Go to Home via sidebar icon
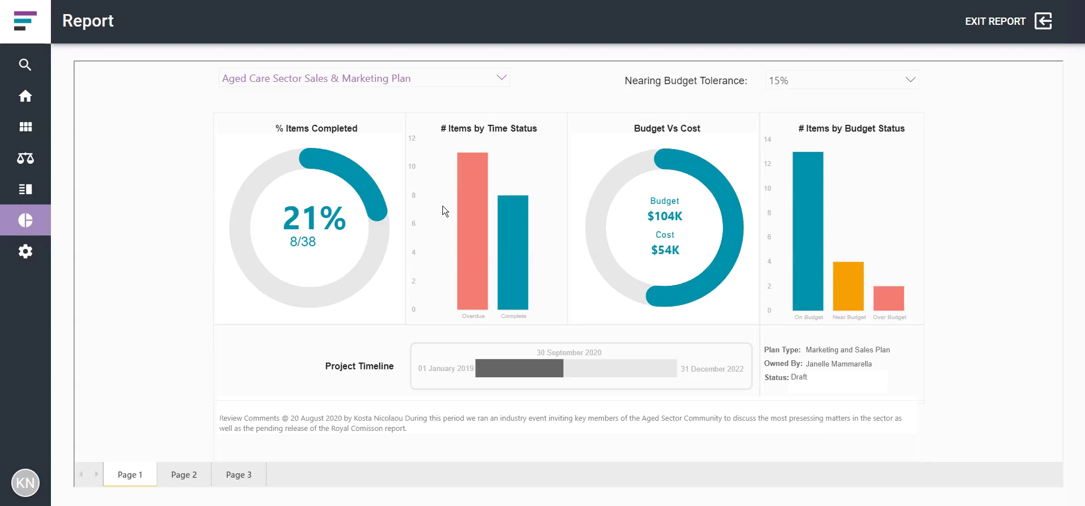The height and width of the screenshot is (506, 1085). [x=25, y=96]
